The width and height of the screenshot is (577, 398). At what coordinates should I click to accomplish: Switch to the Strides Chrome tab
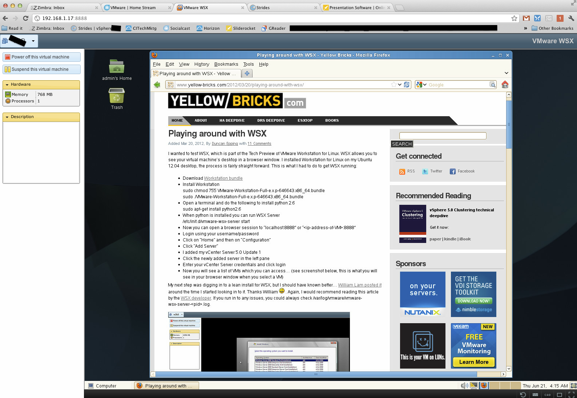click(x=283, y=8)
